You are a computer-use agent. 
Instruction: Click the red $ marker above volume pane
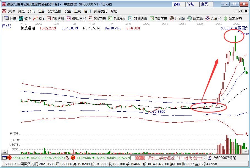point(246,134)
